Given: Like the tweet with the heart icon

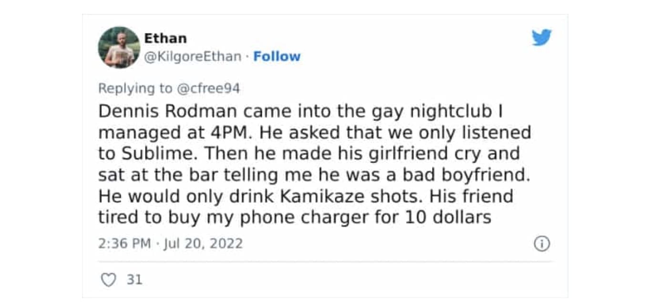Looking at the screenshot, I should pyautogui.click(x=108, y=279).
